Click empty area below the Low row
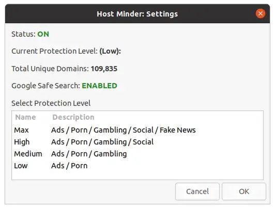 tap(137, 175)
